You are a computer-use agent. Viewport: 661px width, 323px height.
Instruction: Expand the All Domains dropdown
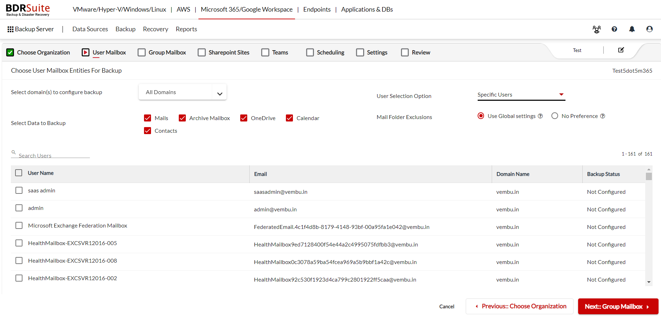coord(183,92)
